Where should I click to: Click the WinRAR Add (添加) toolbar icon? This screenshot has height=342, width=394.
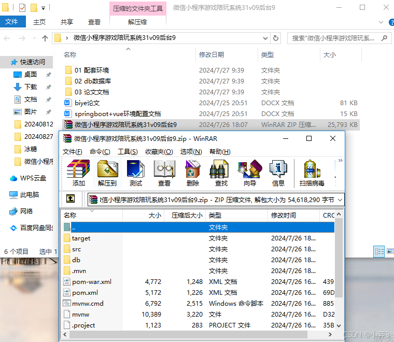point(78,173)
